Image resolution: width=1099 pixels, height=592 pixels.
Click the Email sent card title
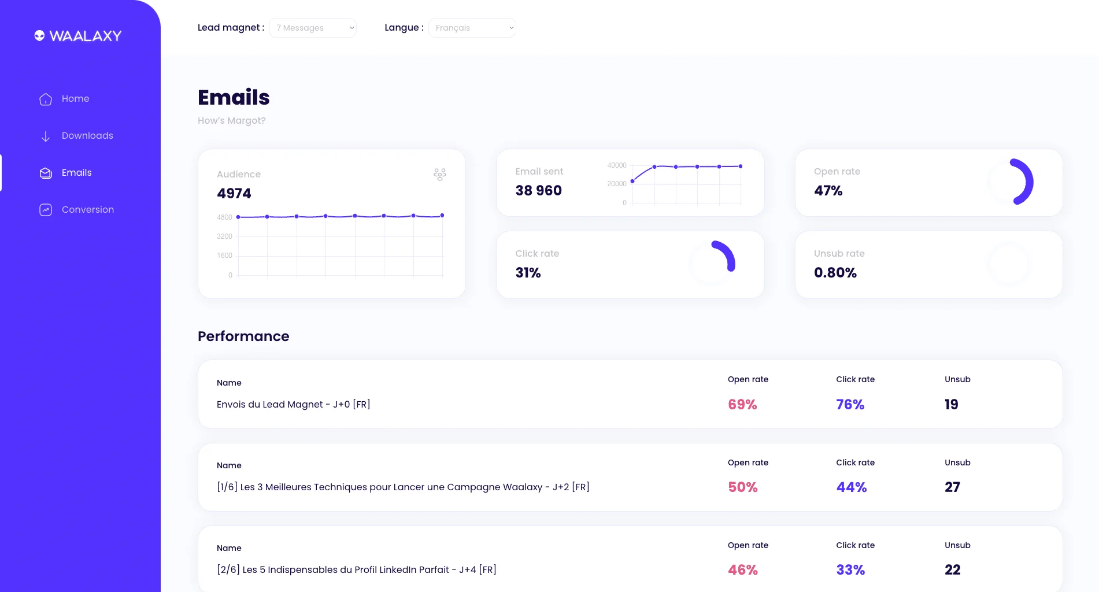tap(539, 172)
